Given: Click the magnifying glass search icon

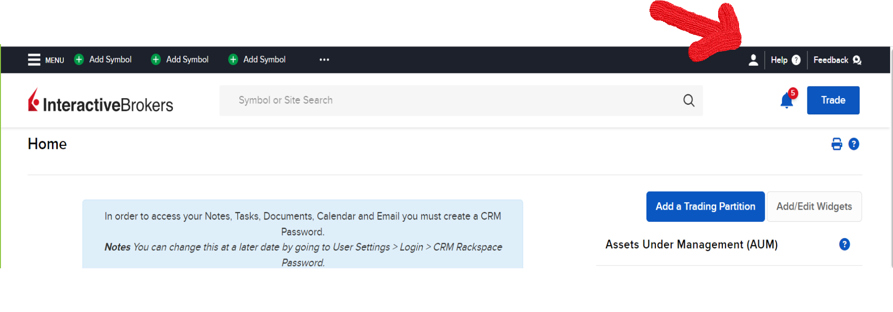Looking at the screenshot, I should tap(688, 100).
